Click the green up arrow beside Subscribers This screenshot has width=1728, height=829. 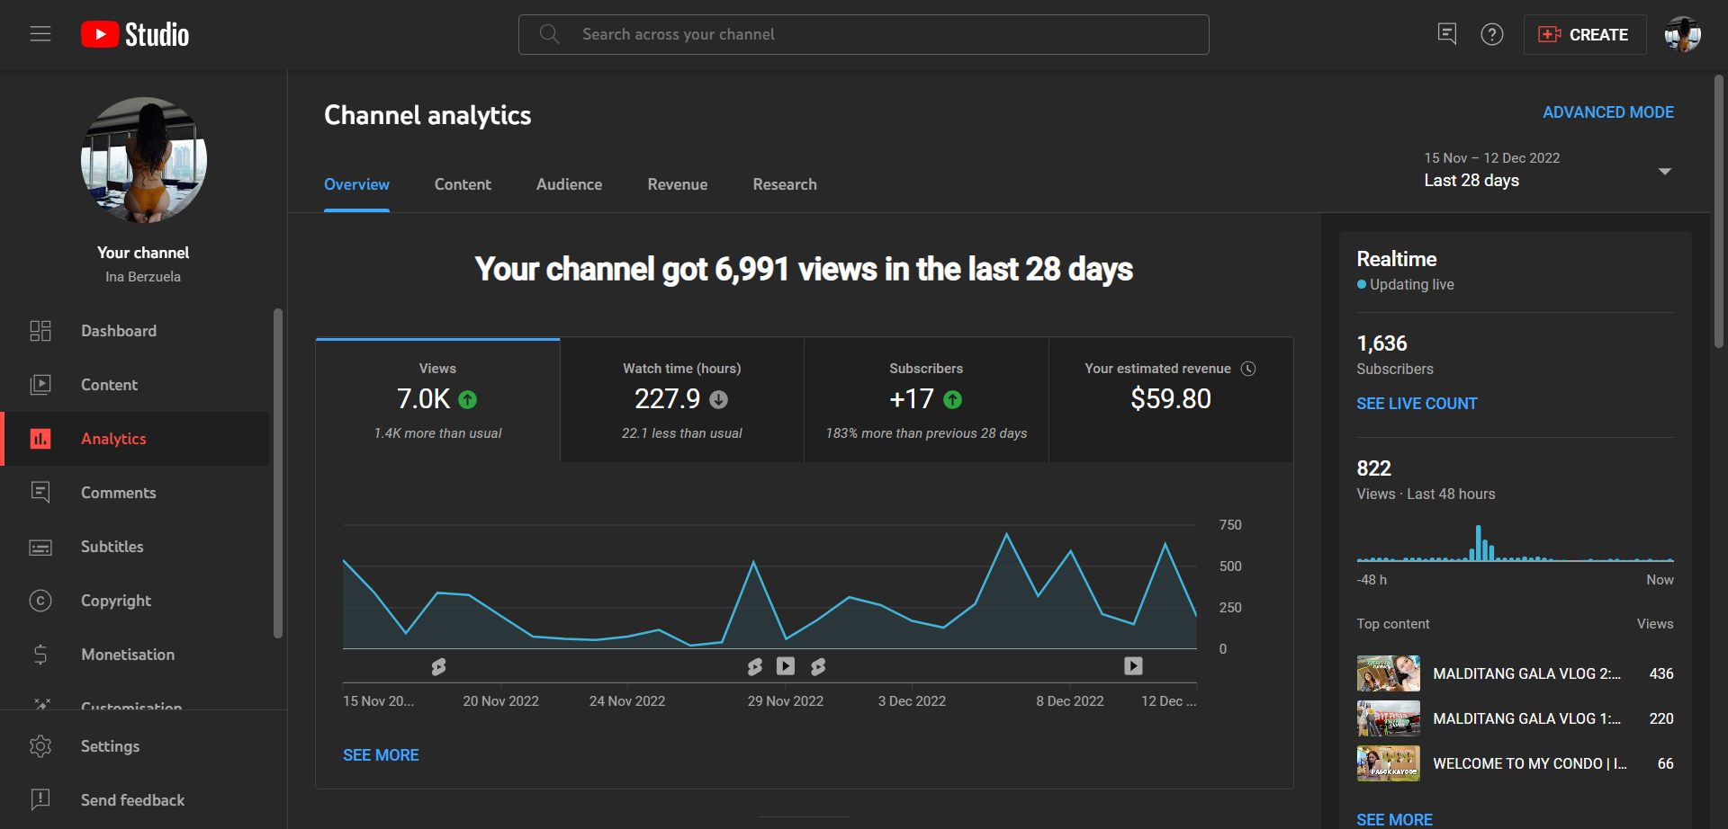[x=952, y=399]
